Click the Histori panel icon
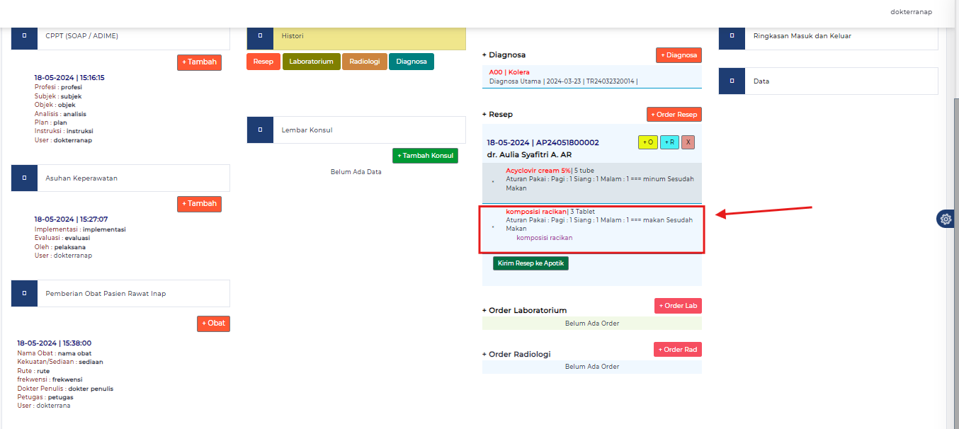Image resolution: width=959 pixels, height=429 pixels. 260,35
